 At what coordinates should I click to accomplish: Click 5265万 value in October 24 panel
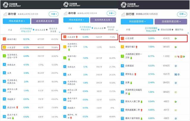[99, 37]
